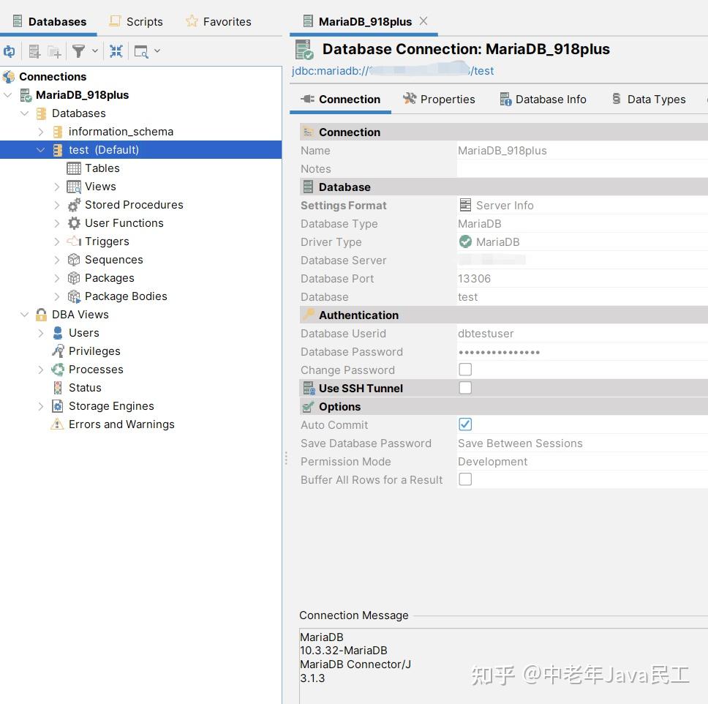
Task: Disable the Auto Commit checkbox
Action: coord(465,424)
